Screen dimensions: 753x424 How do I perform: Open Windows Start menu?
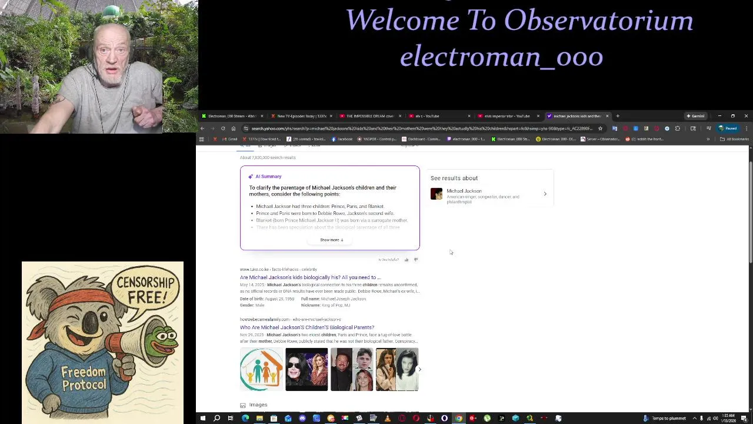click(202, 419)
